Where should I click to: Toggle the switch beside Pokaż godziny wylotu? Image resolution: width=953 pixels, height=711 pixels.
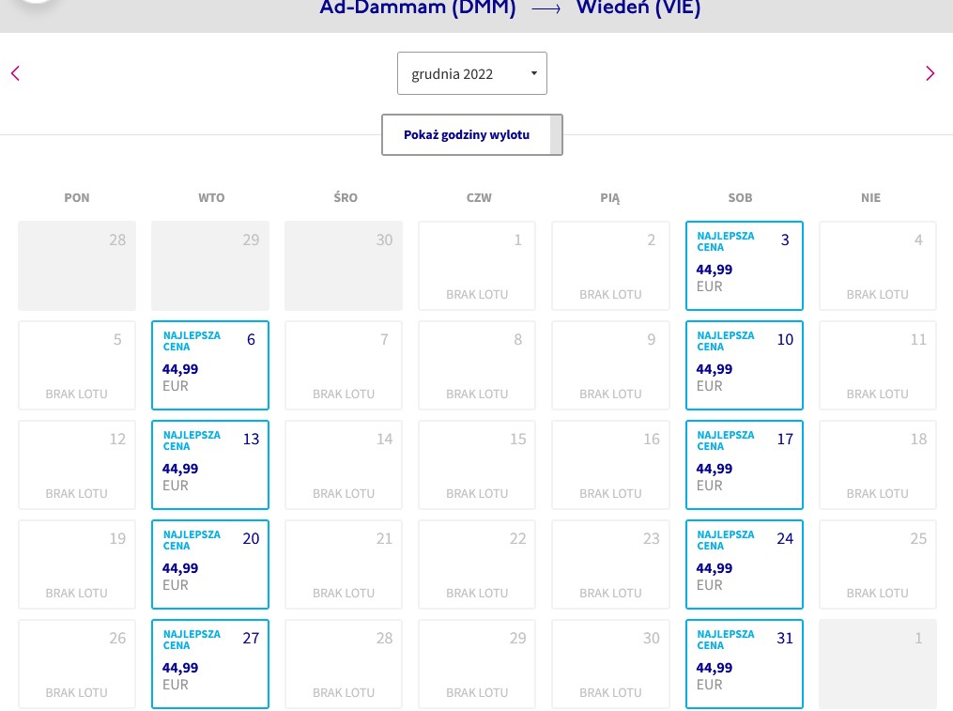point(556,135)
